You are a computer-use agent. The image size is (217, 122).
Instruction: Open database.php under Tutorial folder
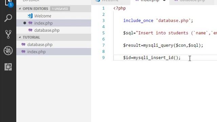coord(54,44)
